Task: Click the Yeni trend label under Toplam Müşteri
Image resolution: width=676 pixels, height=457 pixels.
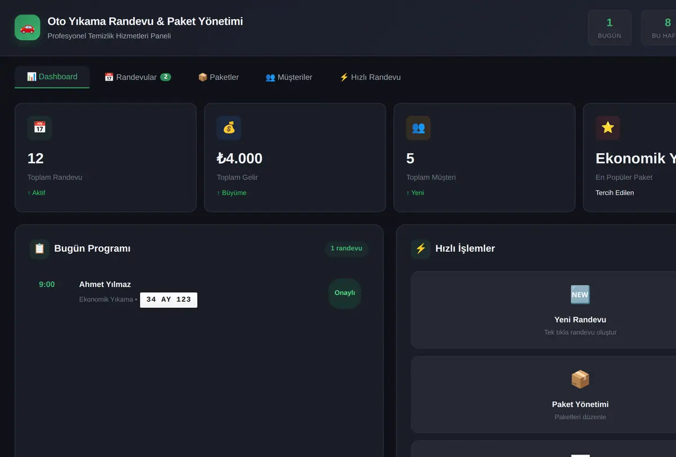Action: (415, 193)
